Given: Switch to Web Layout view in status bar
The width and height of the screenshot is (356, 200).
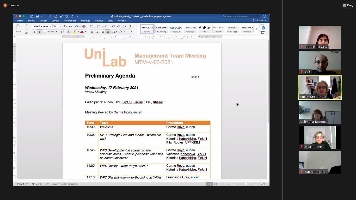Looking at the screenshot, I should (216, 184).
